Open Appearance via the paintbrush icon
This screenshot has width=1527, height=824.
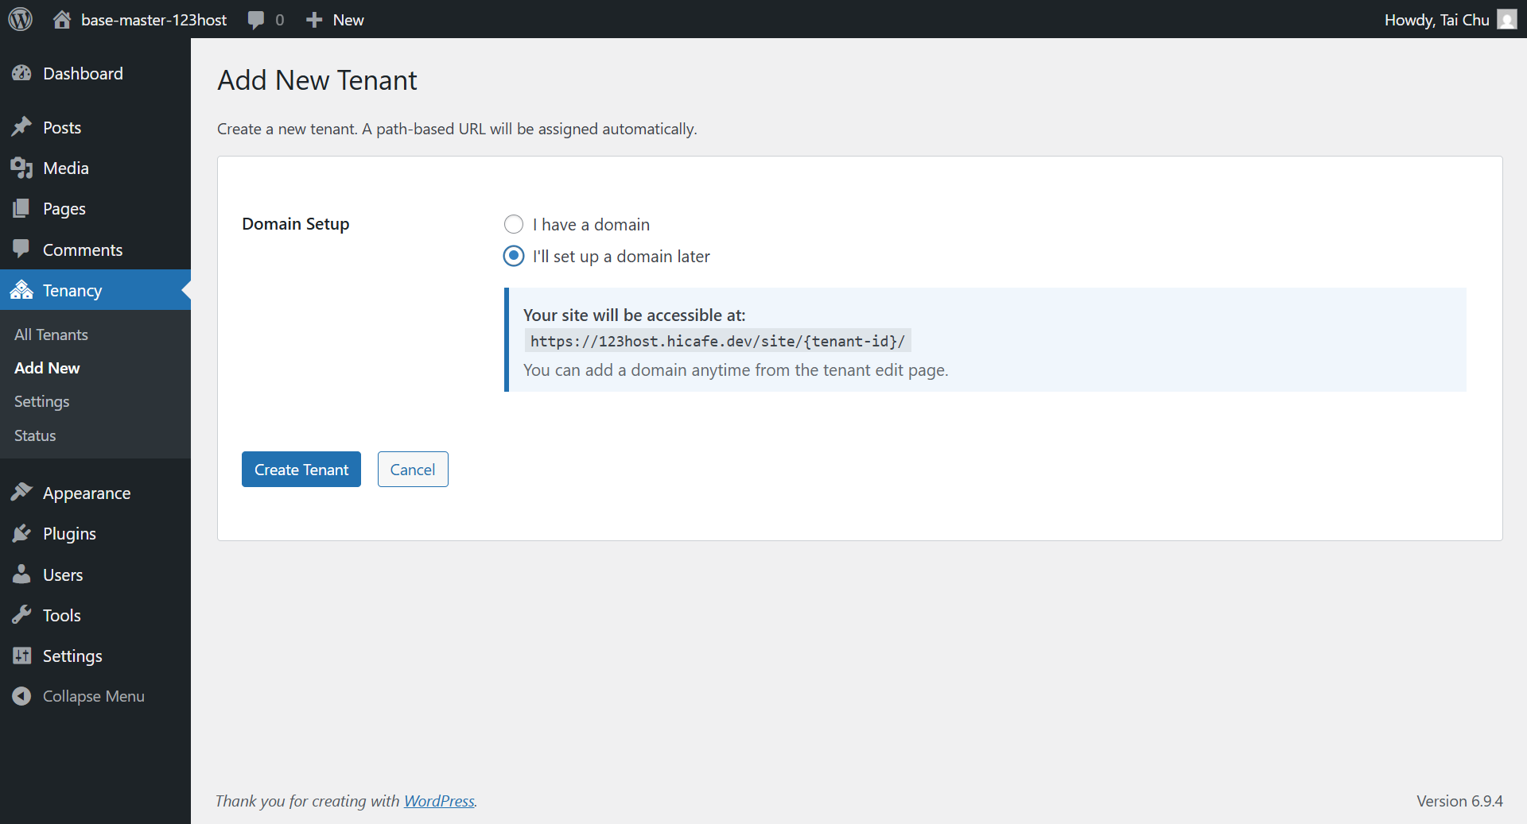(22, 493)
